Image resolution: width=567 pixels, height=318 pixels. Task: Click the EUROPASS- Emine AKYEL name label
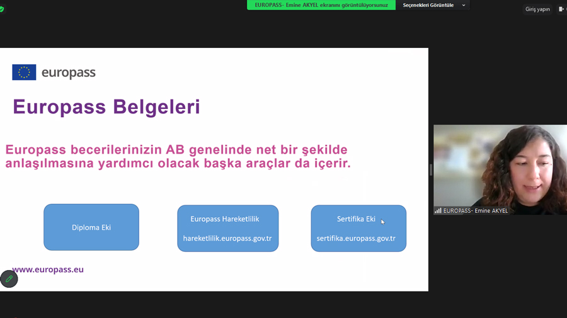(476, 211)
